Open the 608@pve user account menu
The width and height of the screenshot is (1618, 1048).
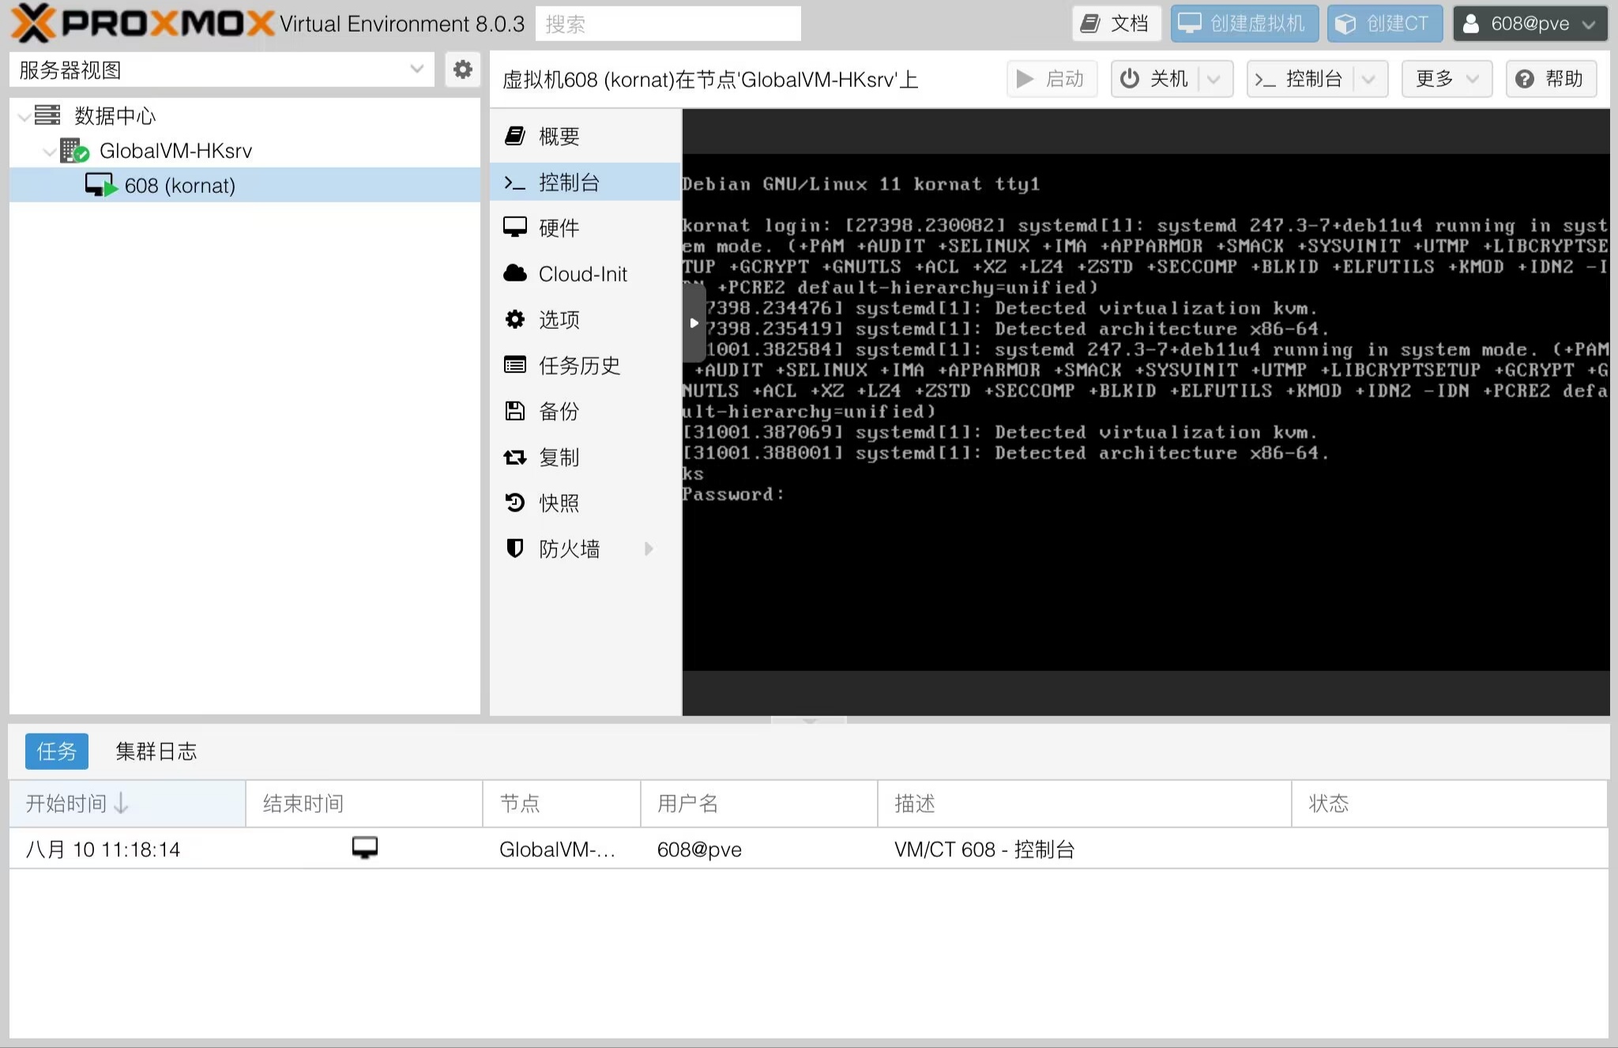click(x=1528, y=23)
